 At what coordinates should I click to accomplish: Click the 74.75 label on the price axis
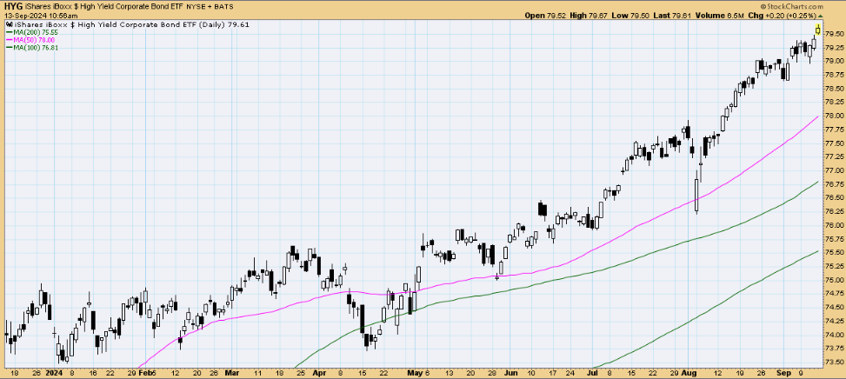(834, 294)
